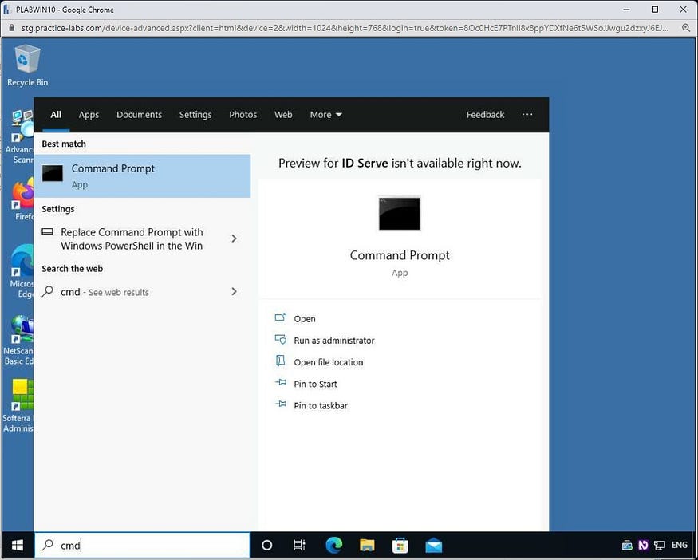This screenshot has height=560, width=698.
Task: Open Task View on the taskbar
Action: click(x=299, y=545)
